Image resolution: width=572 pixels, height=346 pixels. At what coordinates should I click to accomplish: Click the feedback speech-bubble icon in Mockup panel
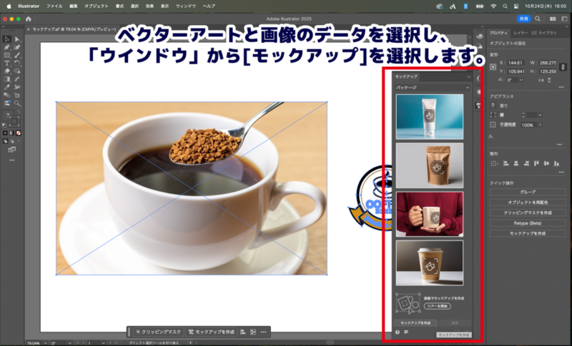point(406,332)
